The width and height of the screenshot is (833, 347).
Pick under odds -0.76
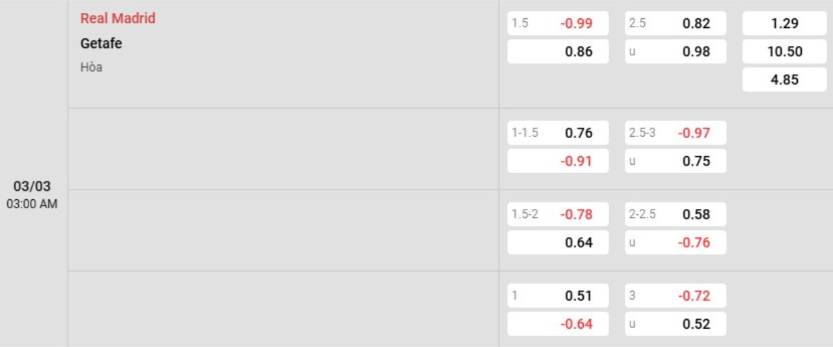tap(676, 242)
